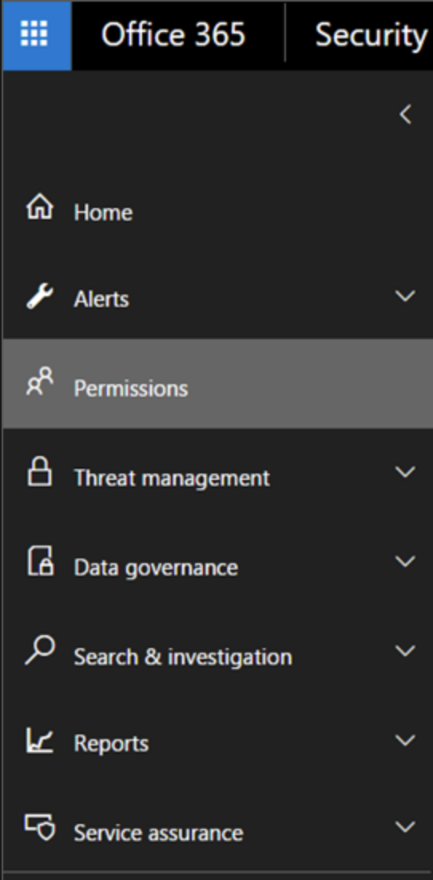Select the Search & investigation label
Screen dimensions: 433x880
183,657
